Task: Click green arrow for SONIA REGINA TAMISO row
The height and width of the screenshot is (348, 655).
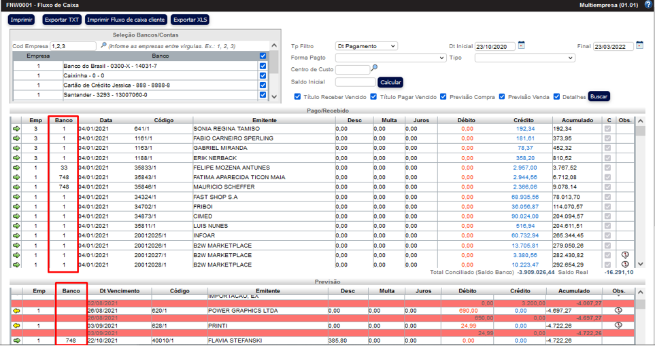Action: [16, 128]
